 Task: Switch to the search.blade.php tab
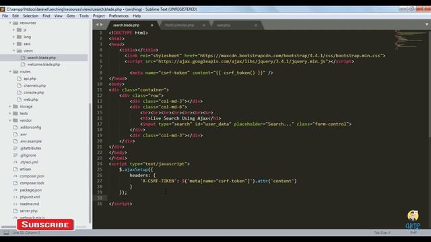click(x=127, y=25)
